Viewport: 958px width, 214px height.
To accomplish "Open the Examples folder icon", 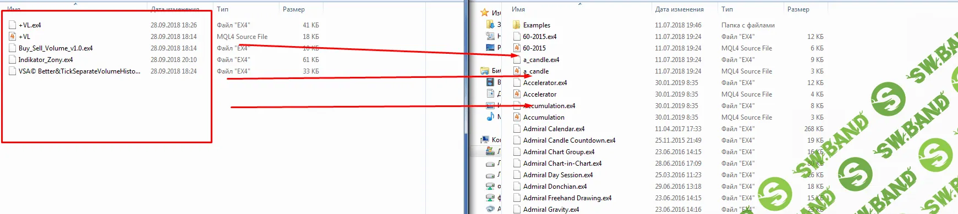I will pos(516,25).
